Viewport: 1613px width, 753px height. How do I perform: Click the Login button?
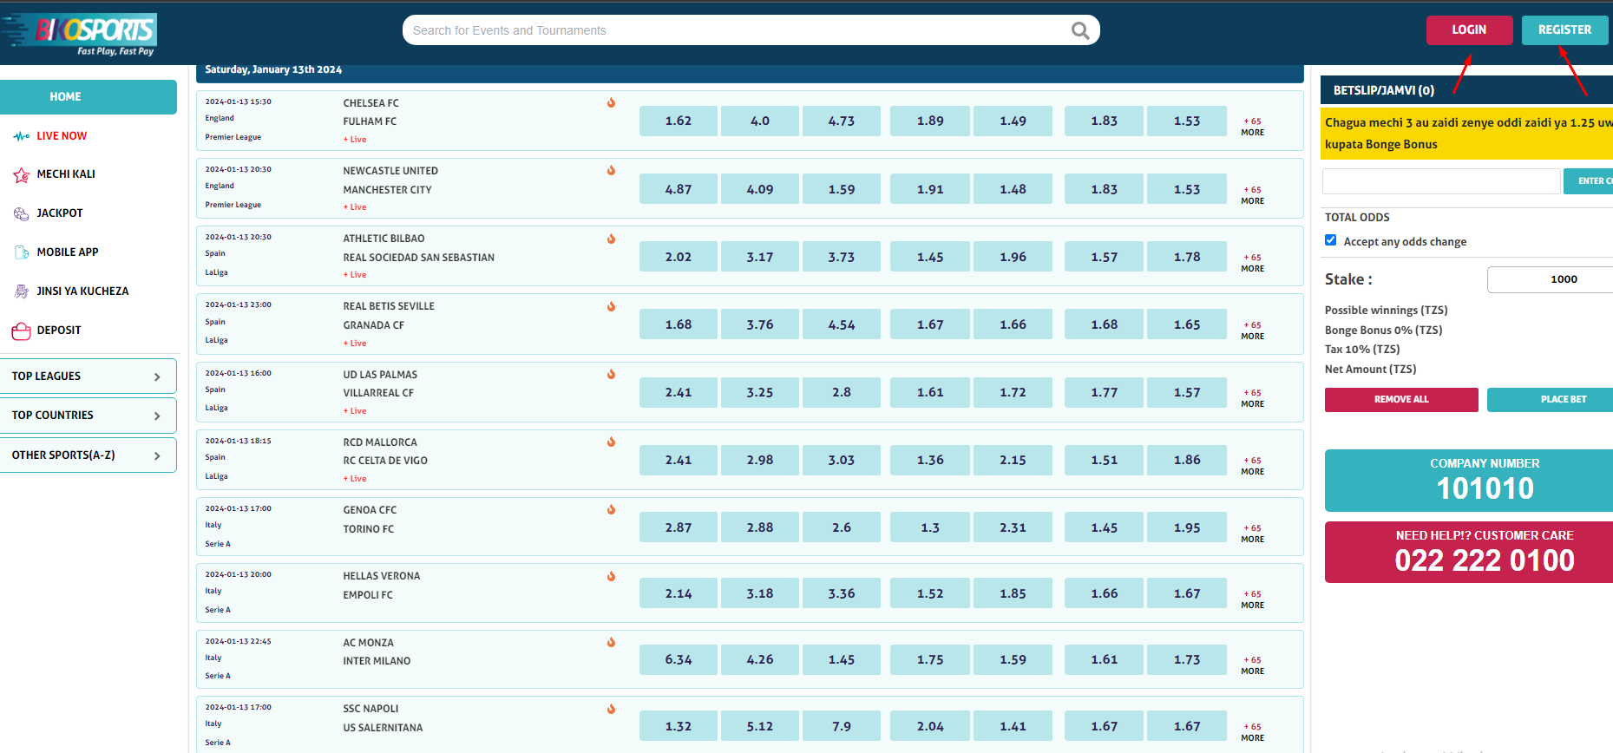coord(1469,29)
